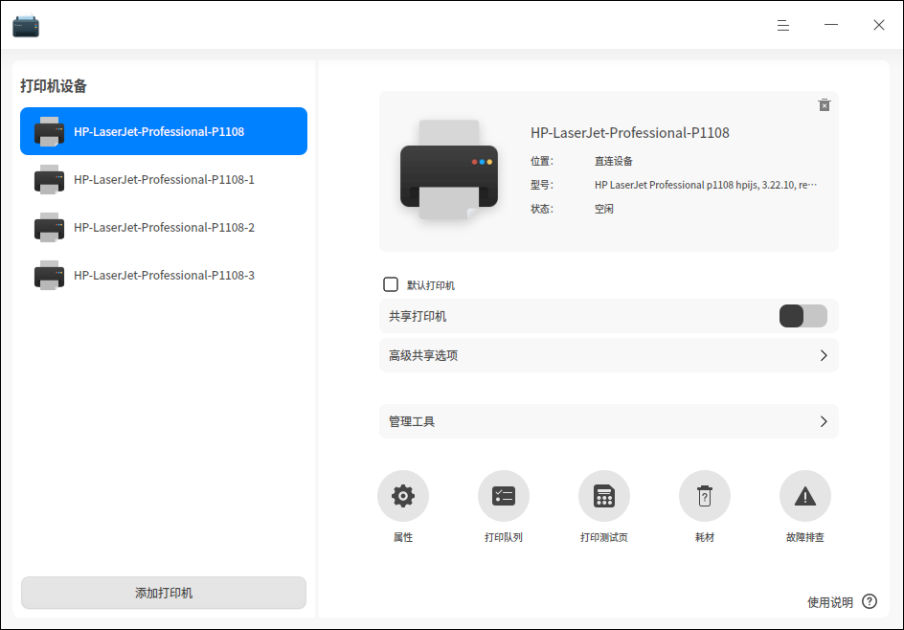
Task: Expand 高级共享选项 chevron arrow
Action: pyautogui.click(x=824, y=355)
